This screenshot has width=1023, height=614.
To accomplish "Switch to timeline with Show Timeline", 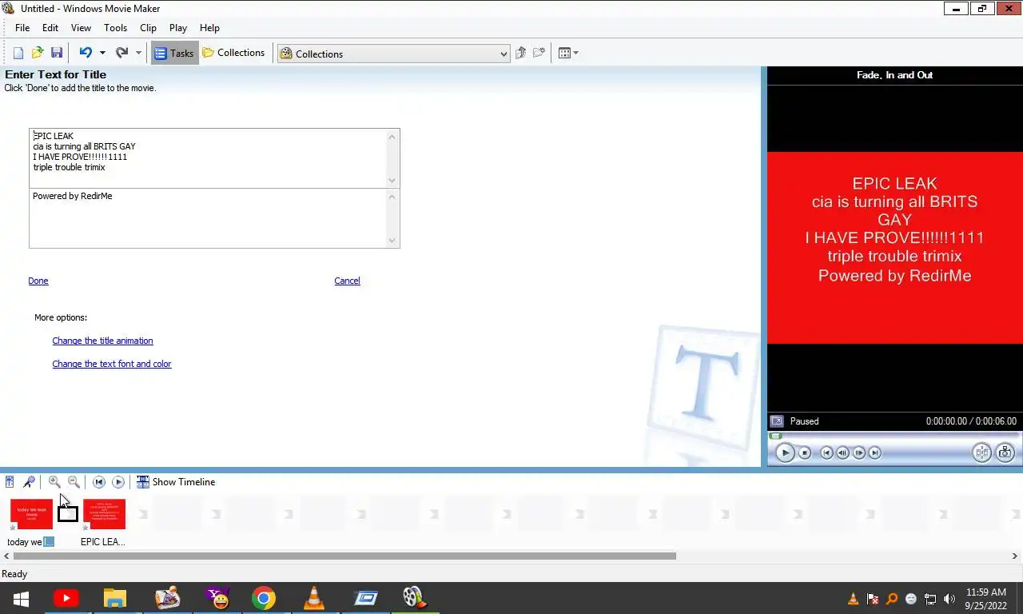I will coord(176,482).
